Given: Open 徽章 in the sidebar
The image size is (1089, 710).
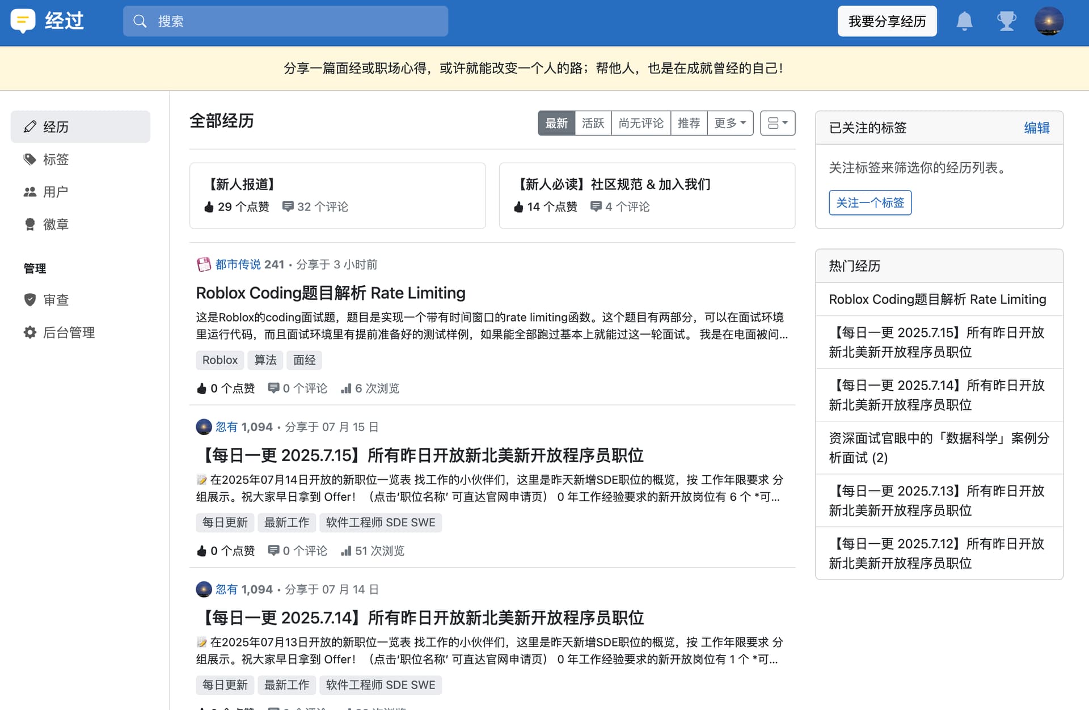Looking at the screenshot, I should point(81,224).
